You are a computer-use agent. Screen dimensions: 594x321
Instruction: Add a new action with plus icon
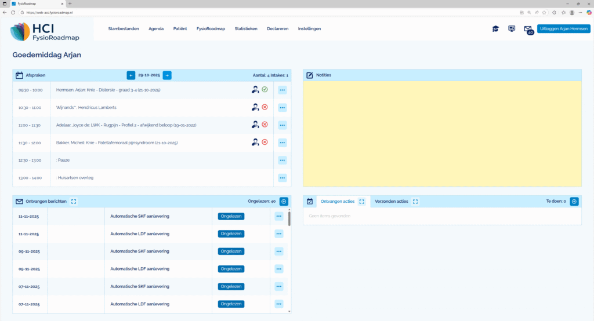coord(574,202)
